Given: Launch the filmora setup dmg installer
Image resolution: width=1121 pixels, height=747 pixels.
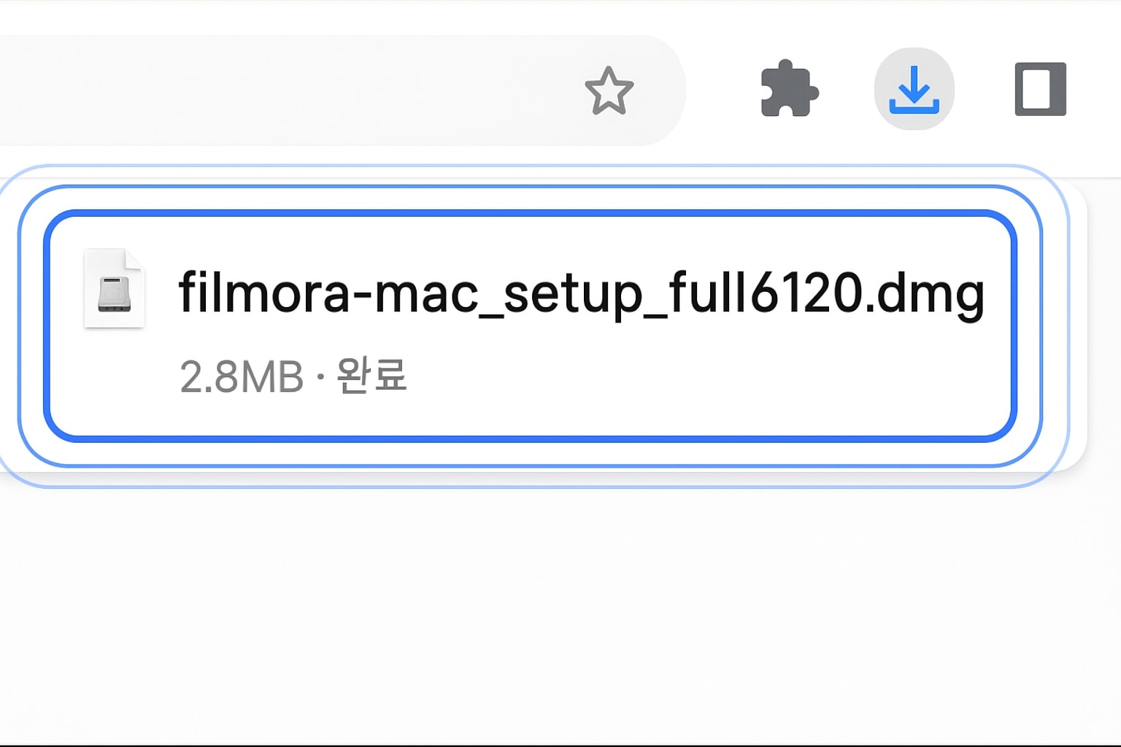Looking at the screenshot, I should coord(581,293).
